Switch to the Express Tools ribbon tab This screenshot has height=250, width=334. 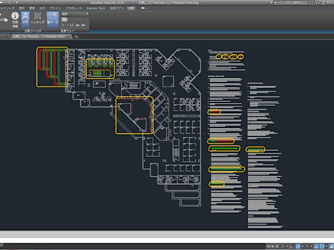pos(95,9)
